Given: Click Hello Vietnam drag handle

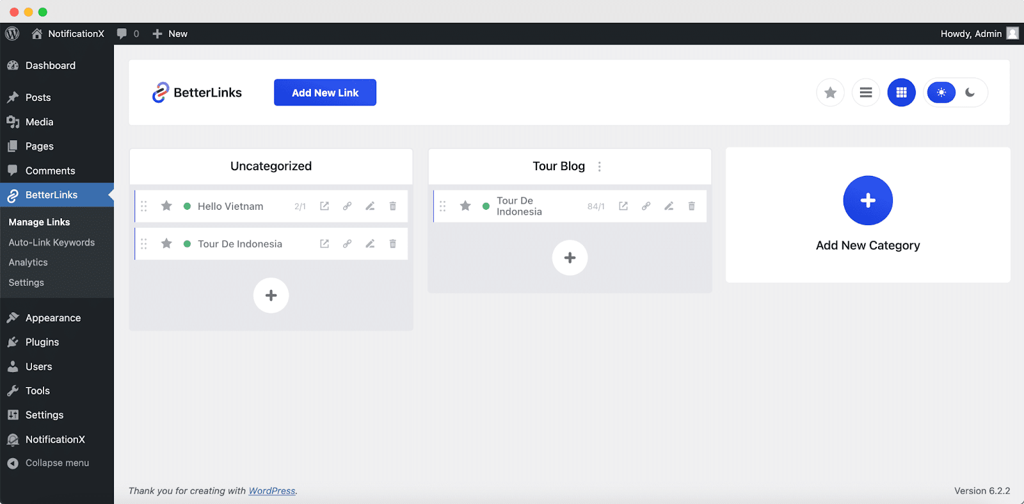Looking at the screenshot, I should coord(144,206).
